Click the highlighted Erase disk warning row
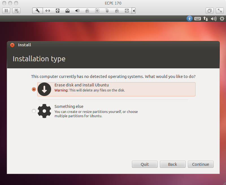 (x=116, y=89)
